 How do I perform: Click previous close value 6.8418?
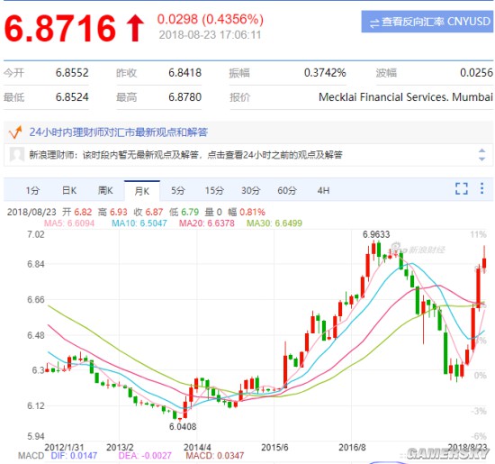click(185, 73)
